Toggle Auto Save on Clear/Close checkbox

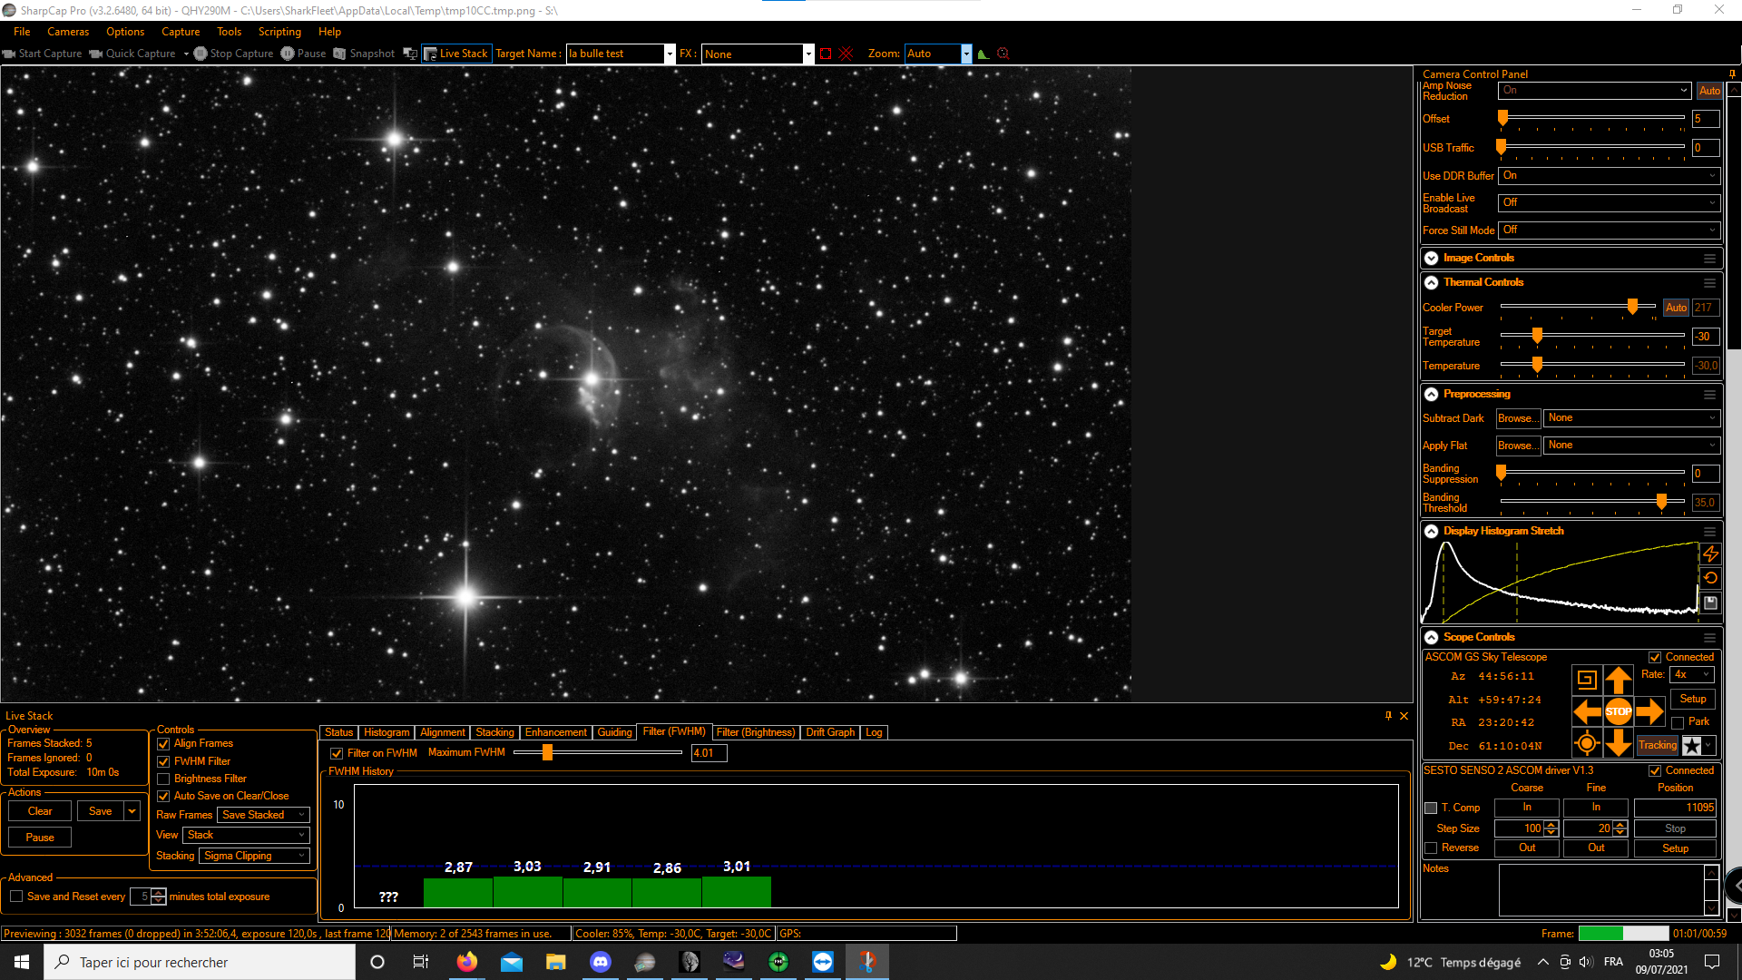tap(163, 797)
